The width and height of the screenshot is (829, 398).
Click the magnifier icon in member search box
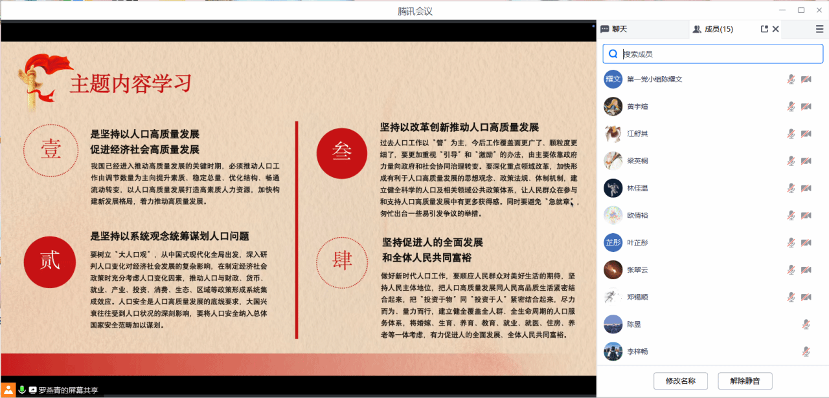click(613, 54)
